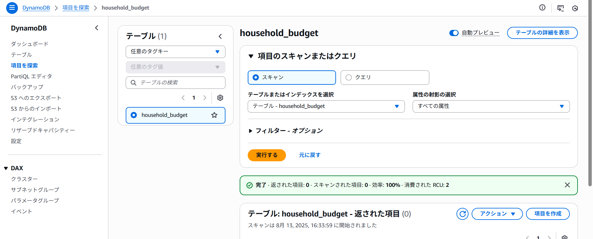Open the 任意のタグキー dropdown

(175, 52)
